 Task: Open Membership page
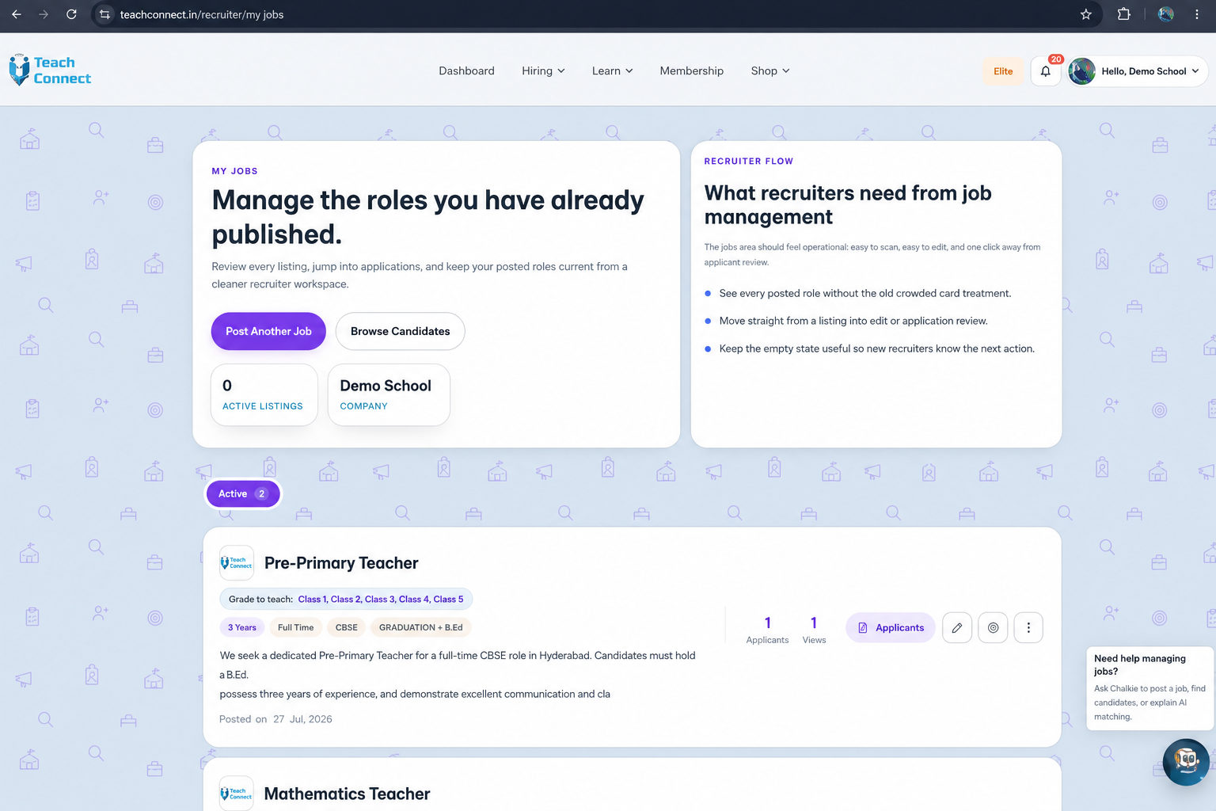click(692, 71)
